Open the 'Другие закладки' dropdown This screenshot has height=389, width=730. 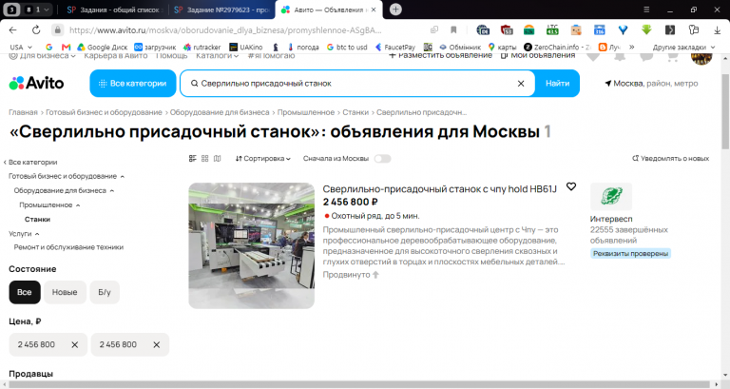pos(683,47)
